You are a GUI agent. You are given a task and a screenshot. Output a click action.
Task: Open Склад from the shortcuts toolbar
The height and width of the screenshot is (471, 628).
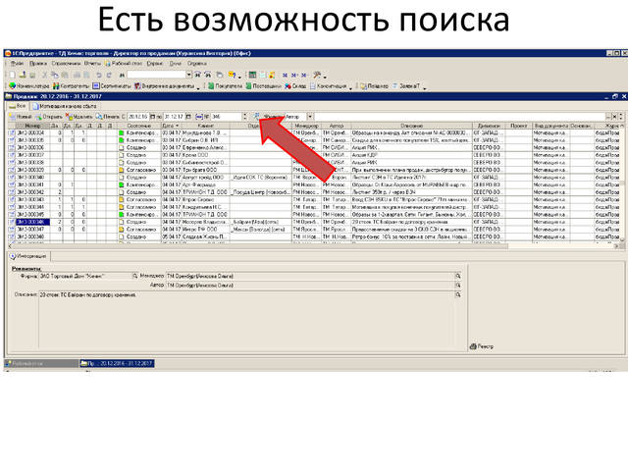(x=295, y=85)
